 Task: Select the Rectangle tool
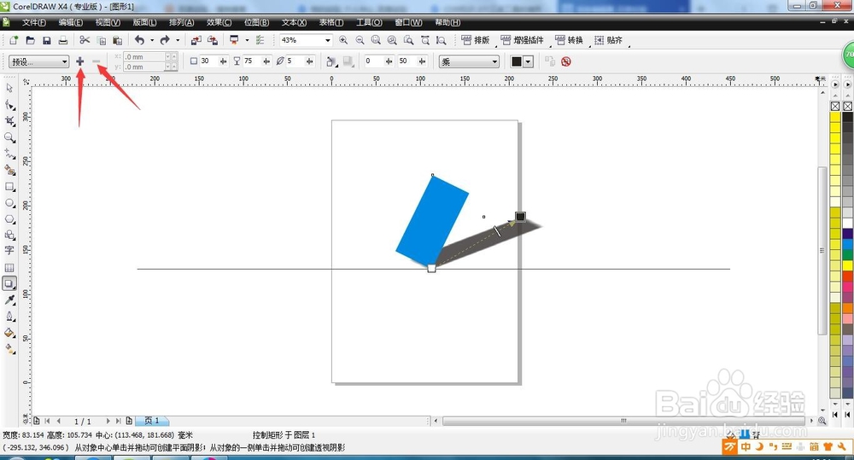tap(9, 187)
